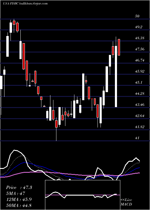Select the 47.56 price axis label
150x210 pixels.
click(x=140, y=49)
